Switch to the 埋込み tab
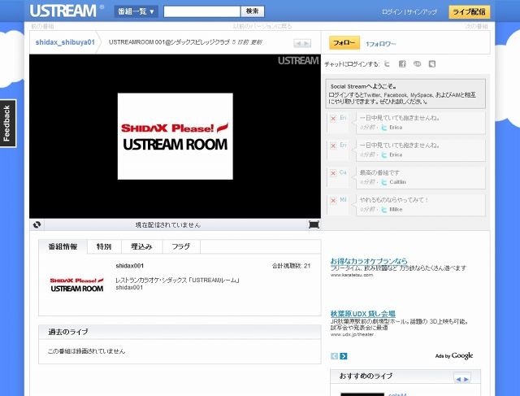 tap(141, 246)
